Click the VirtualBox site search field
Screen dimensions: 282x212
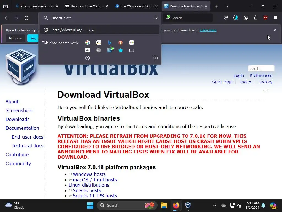261,69
